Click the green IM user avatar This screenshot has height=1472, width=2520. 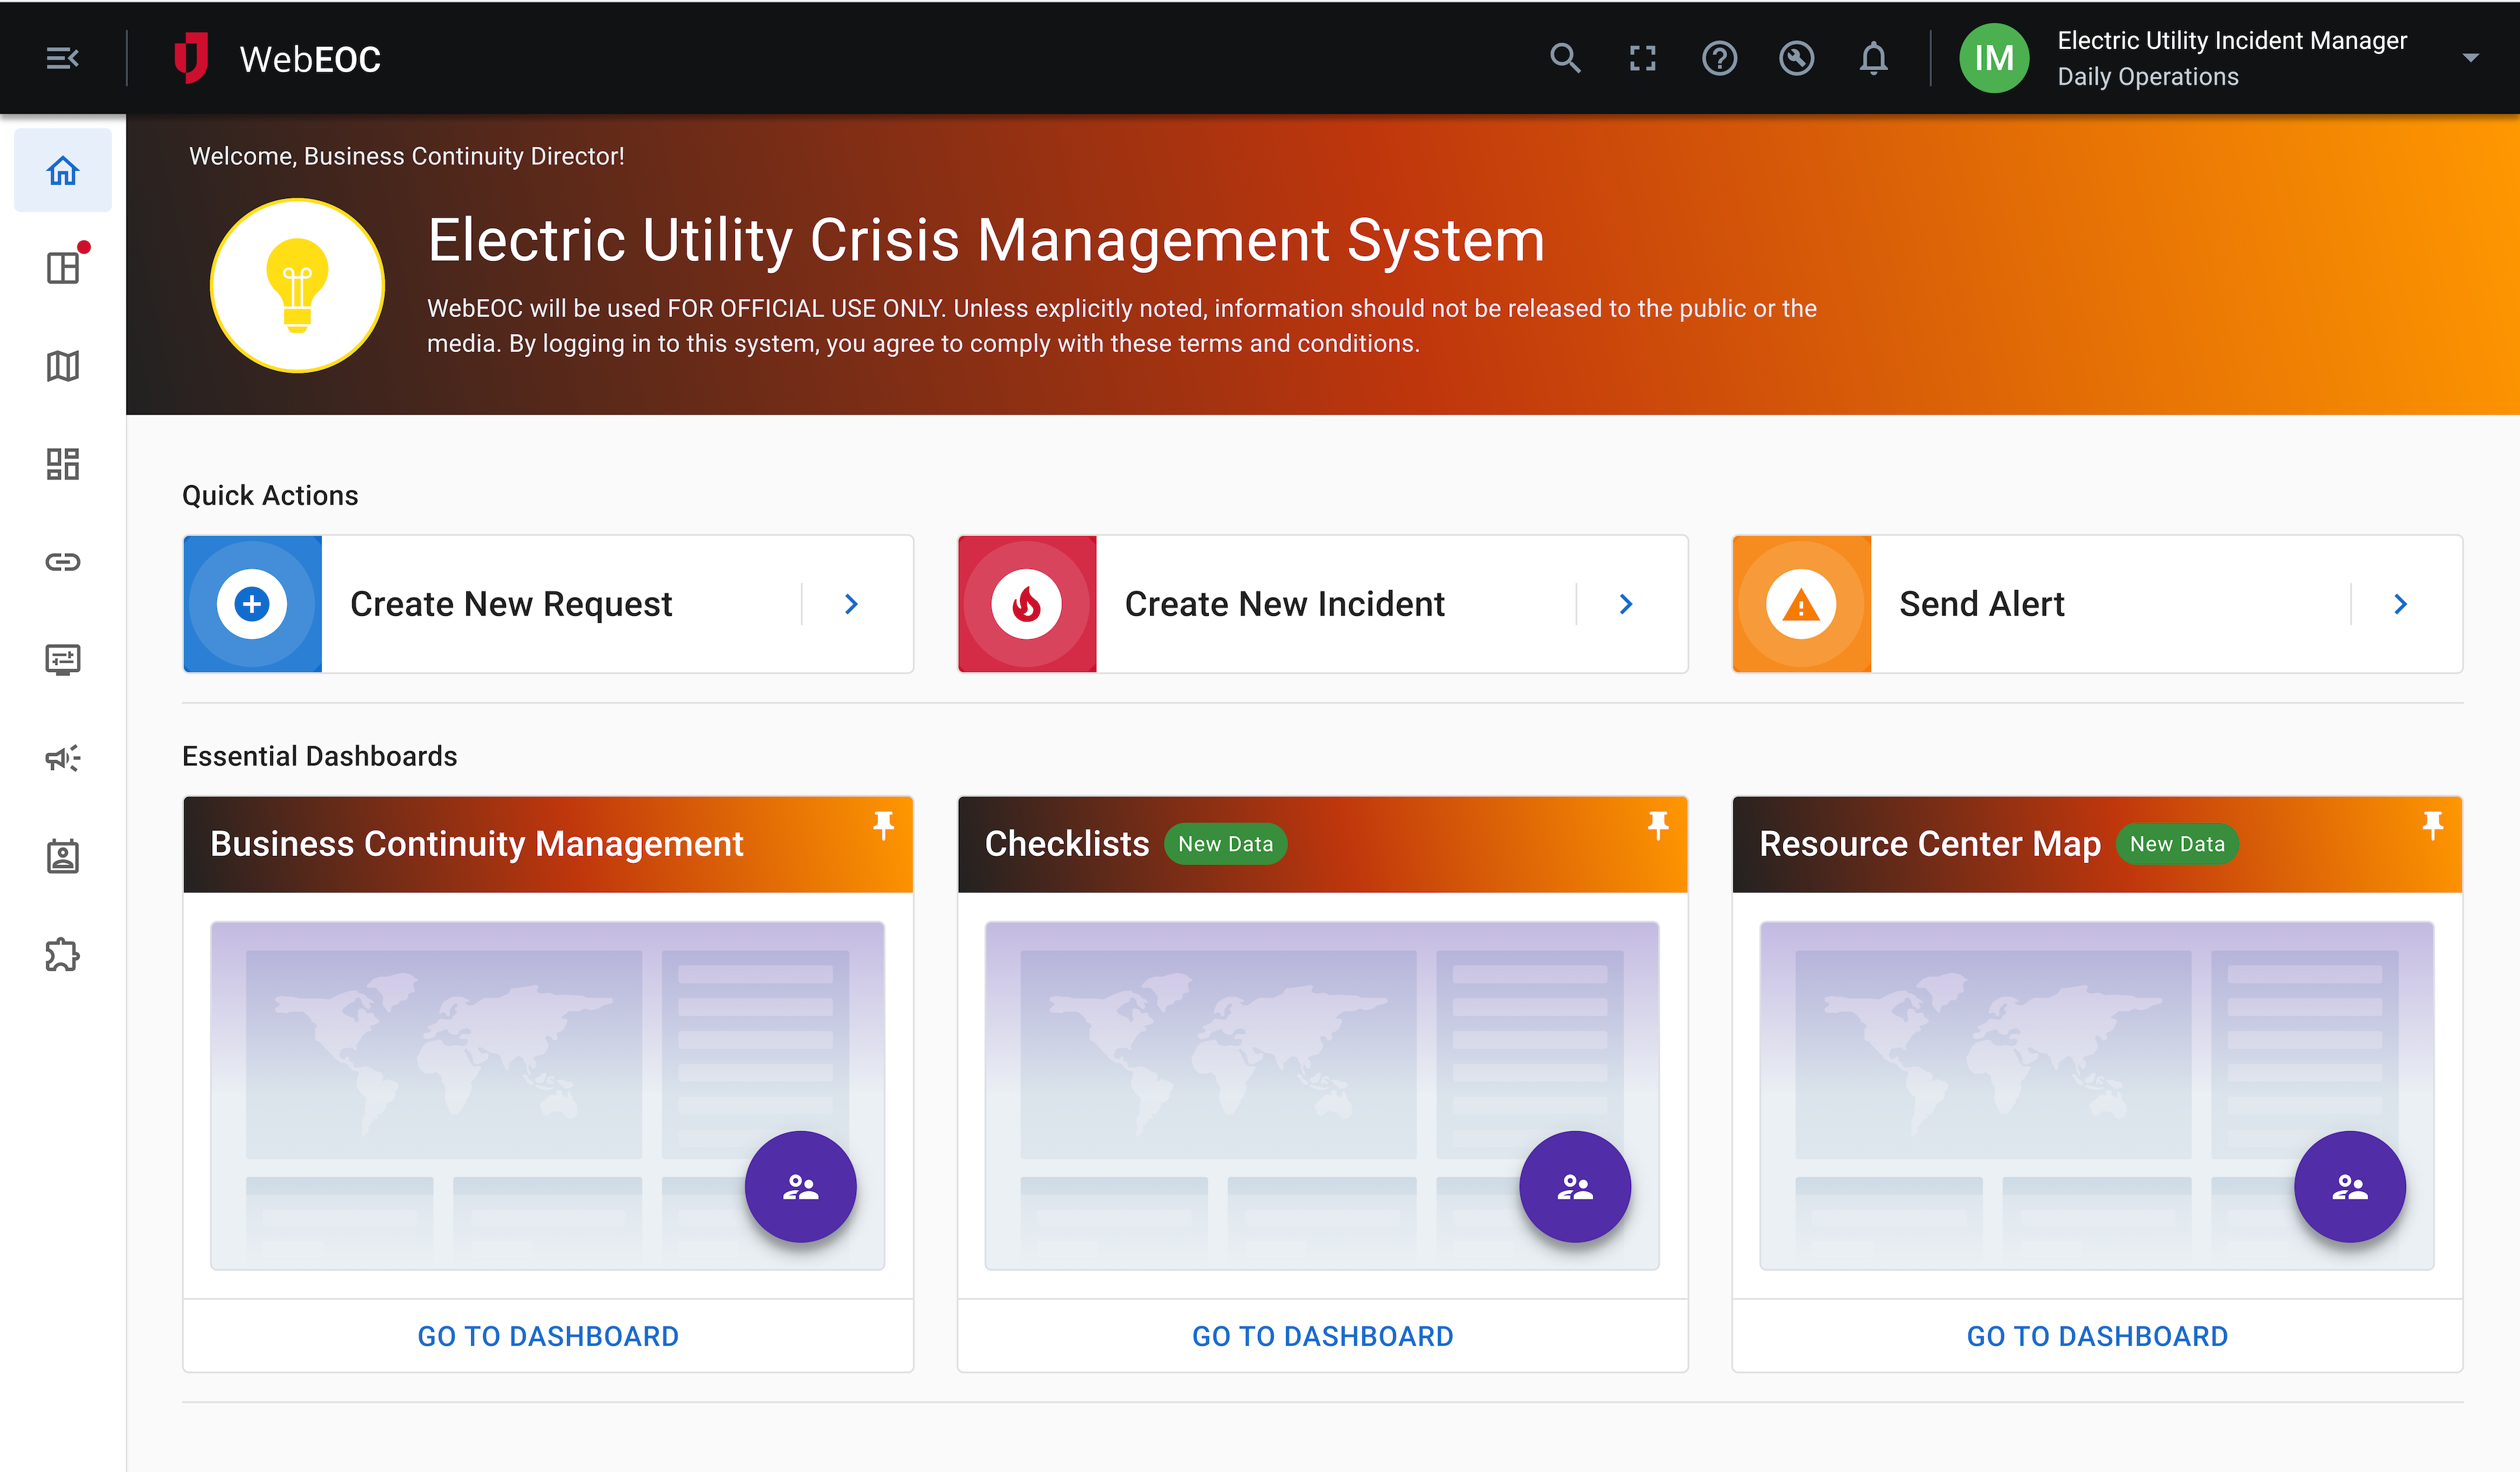[x=1993, y=58]
